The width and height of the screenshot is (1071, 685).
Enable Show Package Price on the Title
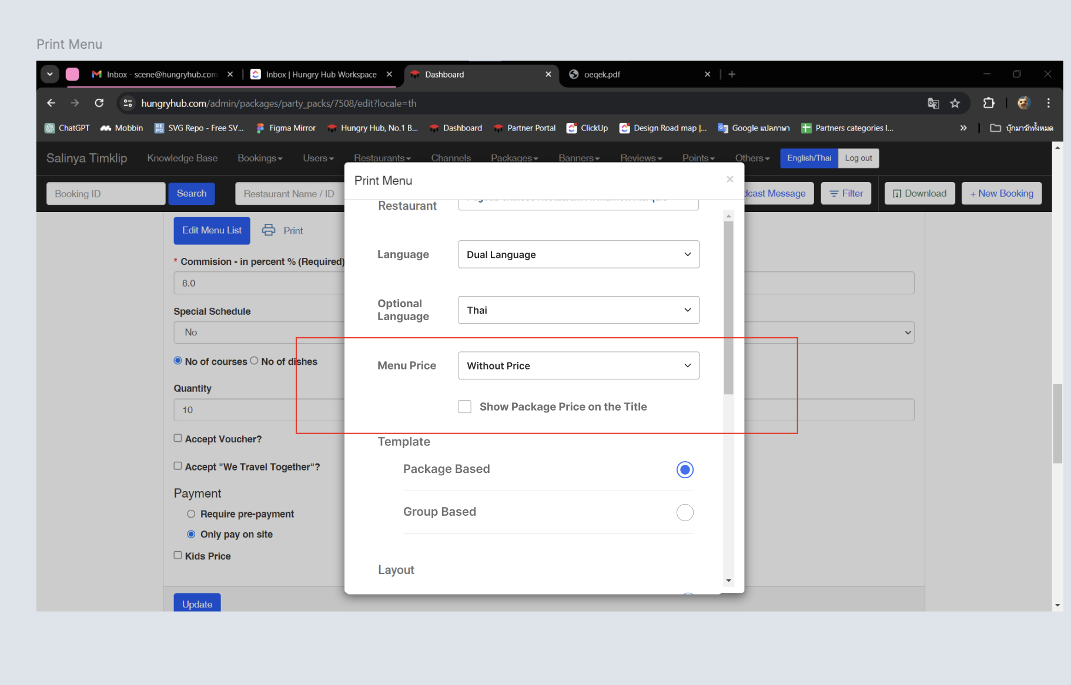[465, 407]
